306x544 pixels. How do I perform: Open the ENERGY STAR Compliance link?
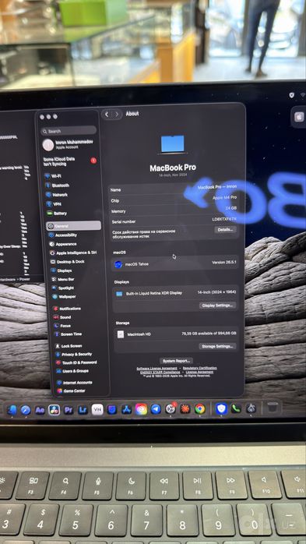click(x=160, y=372)
